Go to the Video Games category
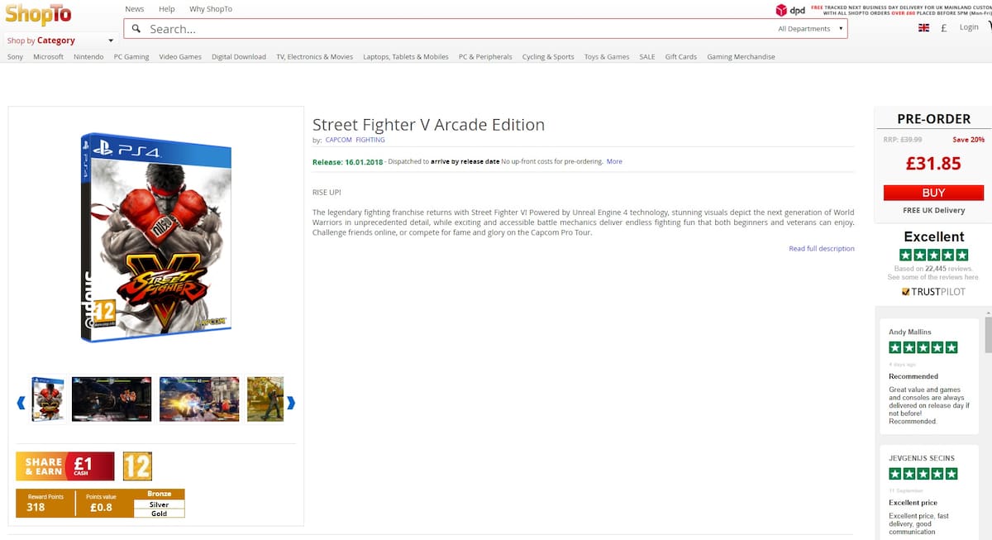 pyautogui.click(x=180, y=57)
